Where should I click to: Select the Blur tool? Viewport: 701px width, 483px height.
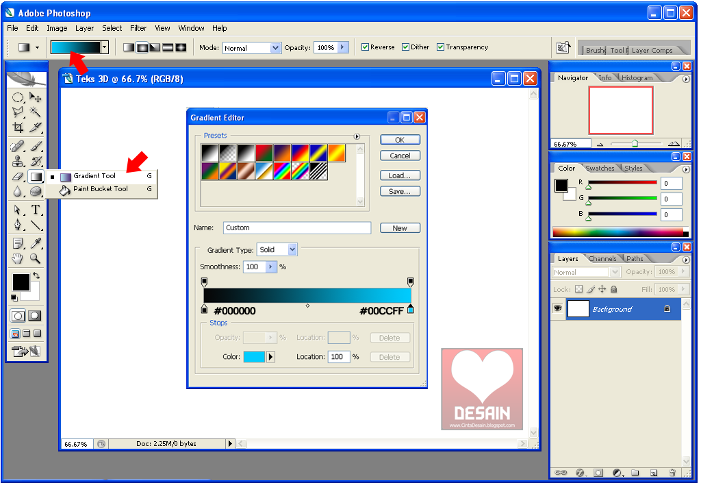click(x=17, y=192)
